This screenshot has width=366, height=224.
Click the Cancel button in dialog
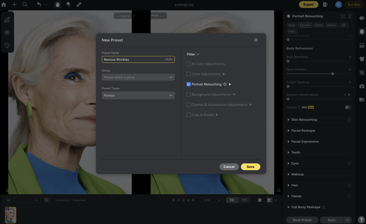pos(229,167)
